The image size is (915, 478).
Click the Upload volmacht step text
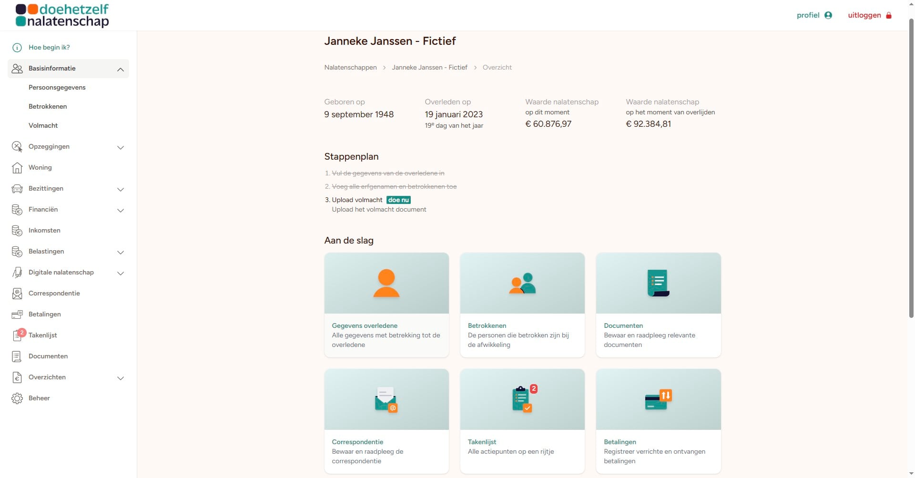(357, 200)
